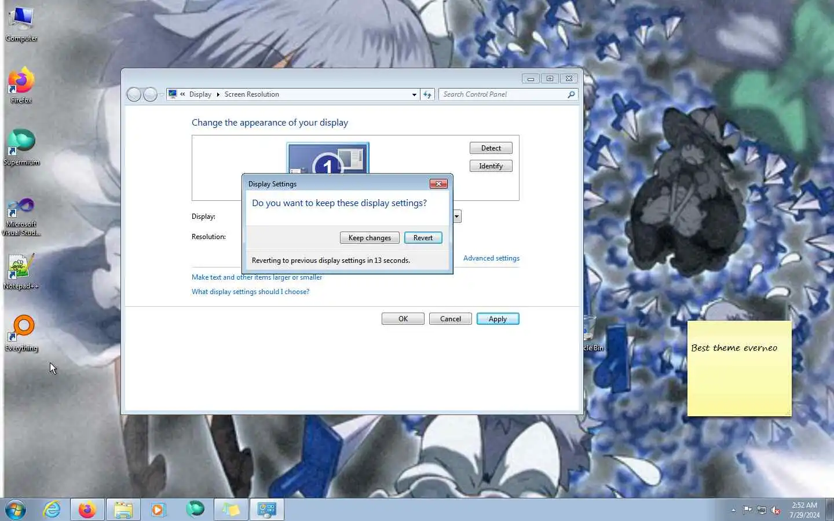Open Windows Explorer from the taskbar
834x521 pixels.
123,510
